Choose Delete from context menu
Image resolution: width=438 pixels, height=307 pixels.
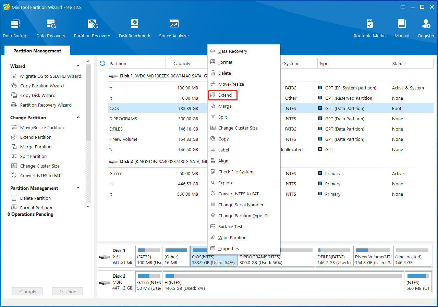[244, 73]
